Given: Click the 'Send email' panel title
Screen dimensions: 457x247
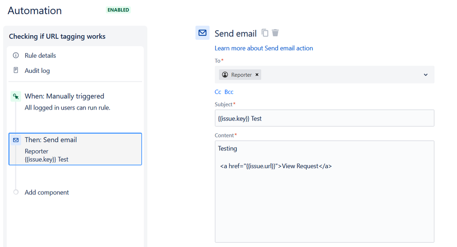Looking at the screenshot, I should (235, 33).
